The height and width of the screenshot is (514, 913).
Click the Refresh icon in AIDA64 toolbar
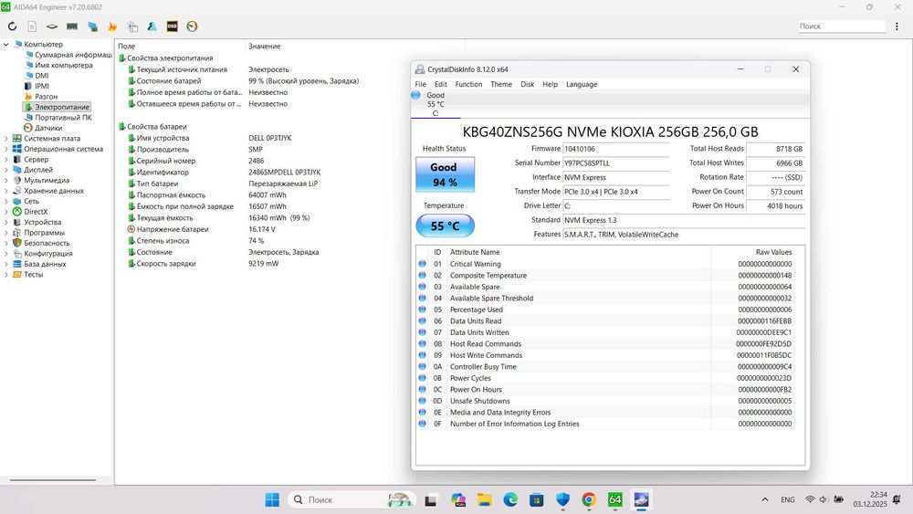[12, 26]
